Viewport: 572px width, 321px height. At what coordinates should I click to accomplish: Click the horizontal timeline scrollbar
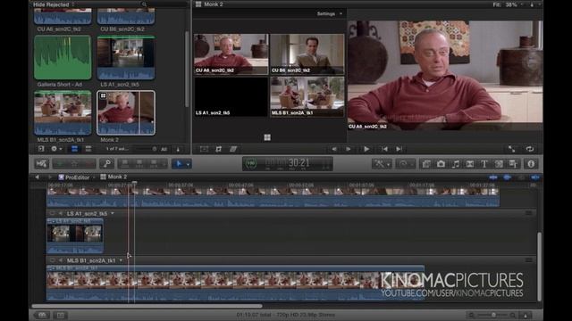147,306
